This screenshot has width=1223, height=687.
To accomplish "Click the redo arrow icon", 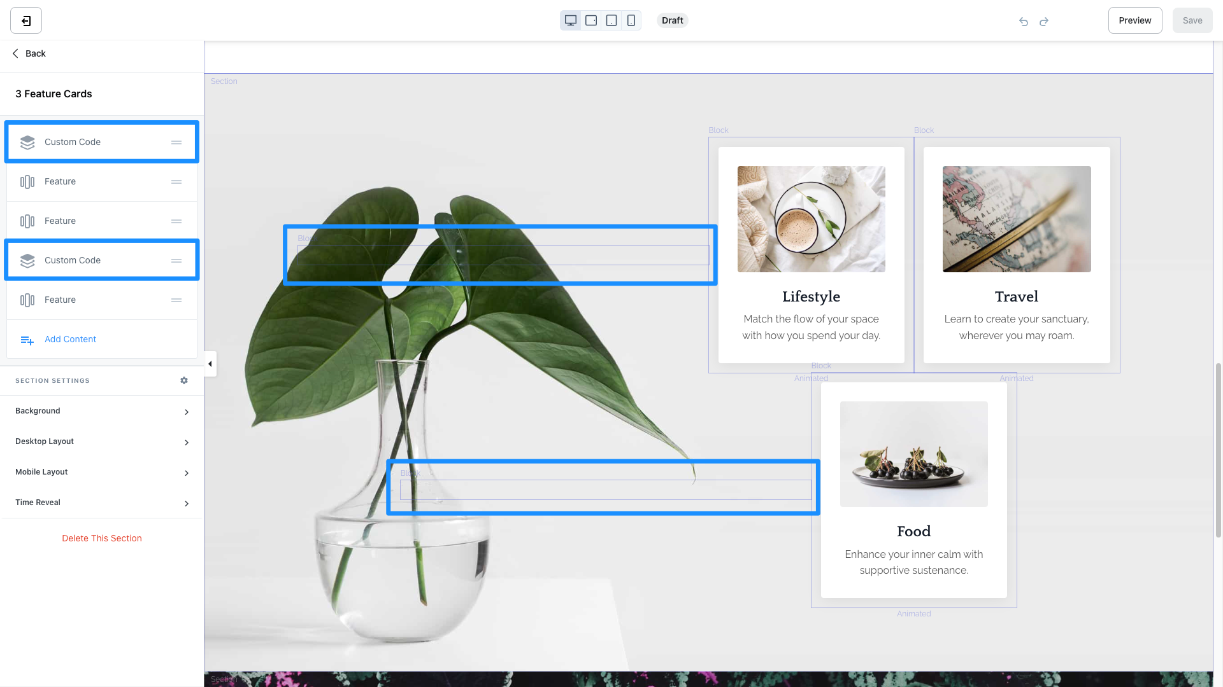I will [x=1044, y=22].
